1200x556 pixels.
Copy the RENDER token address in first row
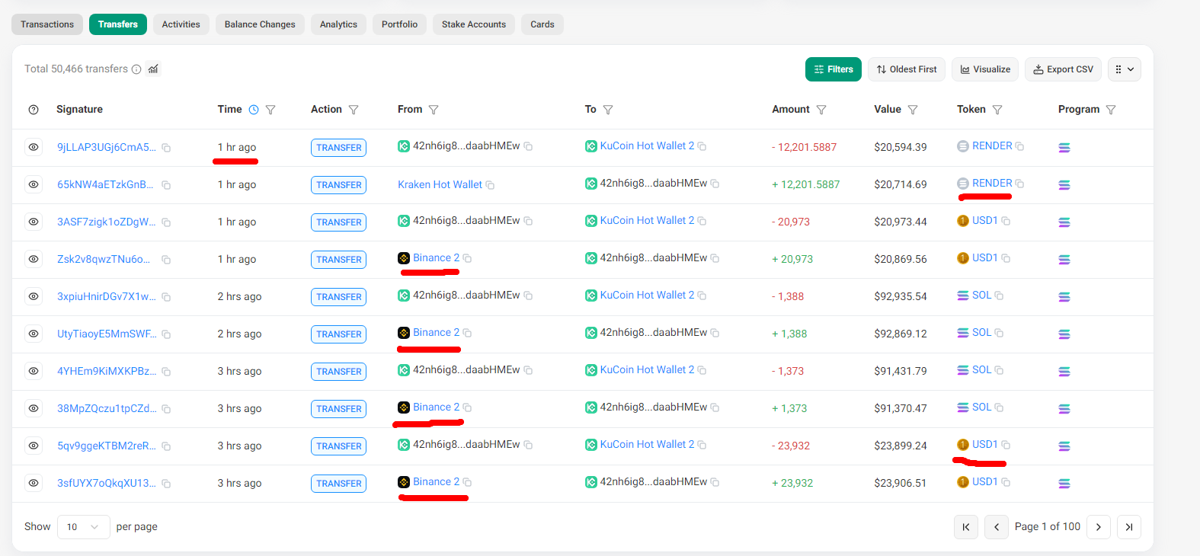(x=1019, y=146)
